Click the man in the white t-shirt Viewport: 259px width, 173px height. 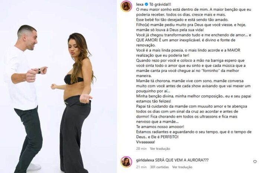pyautogui.click(x=25, y=93)
